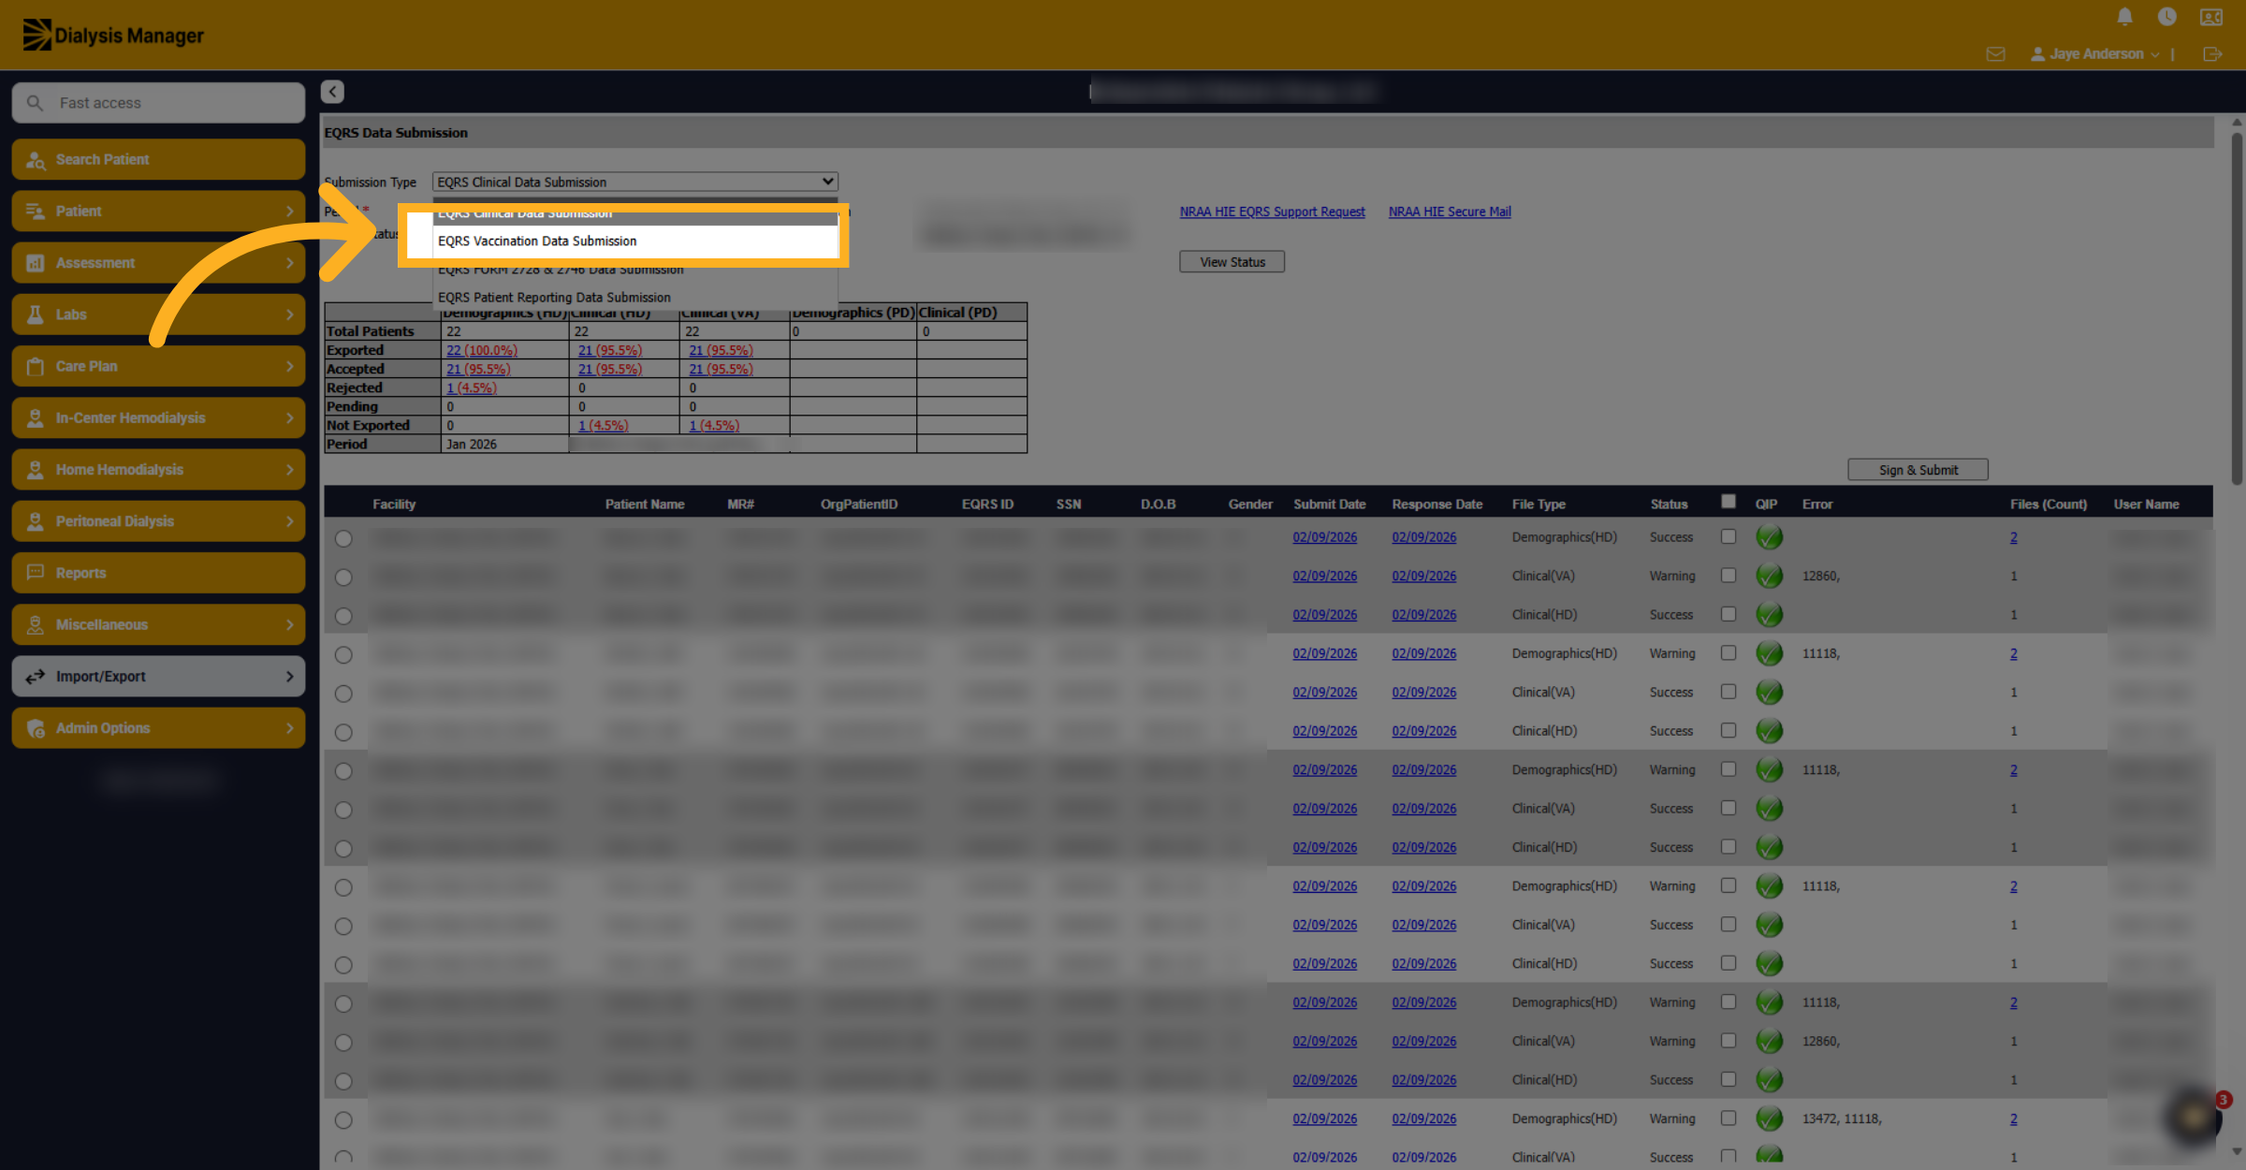Check the box in first Demographics(HD) Success row
This screenshot has width=2246, height=1170.
(x=1728, y=536)
